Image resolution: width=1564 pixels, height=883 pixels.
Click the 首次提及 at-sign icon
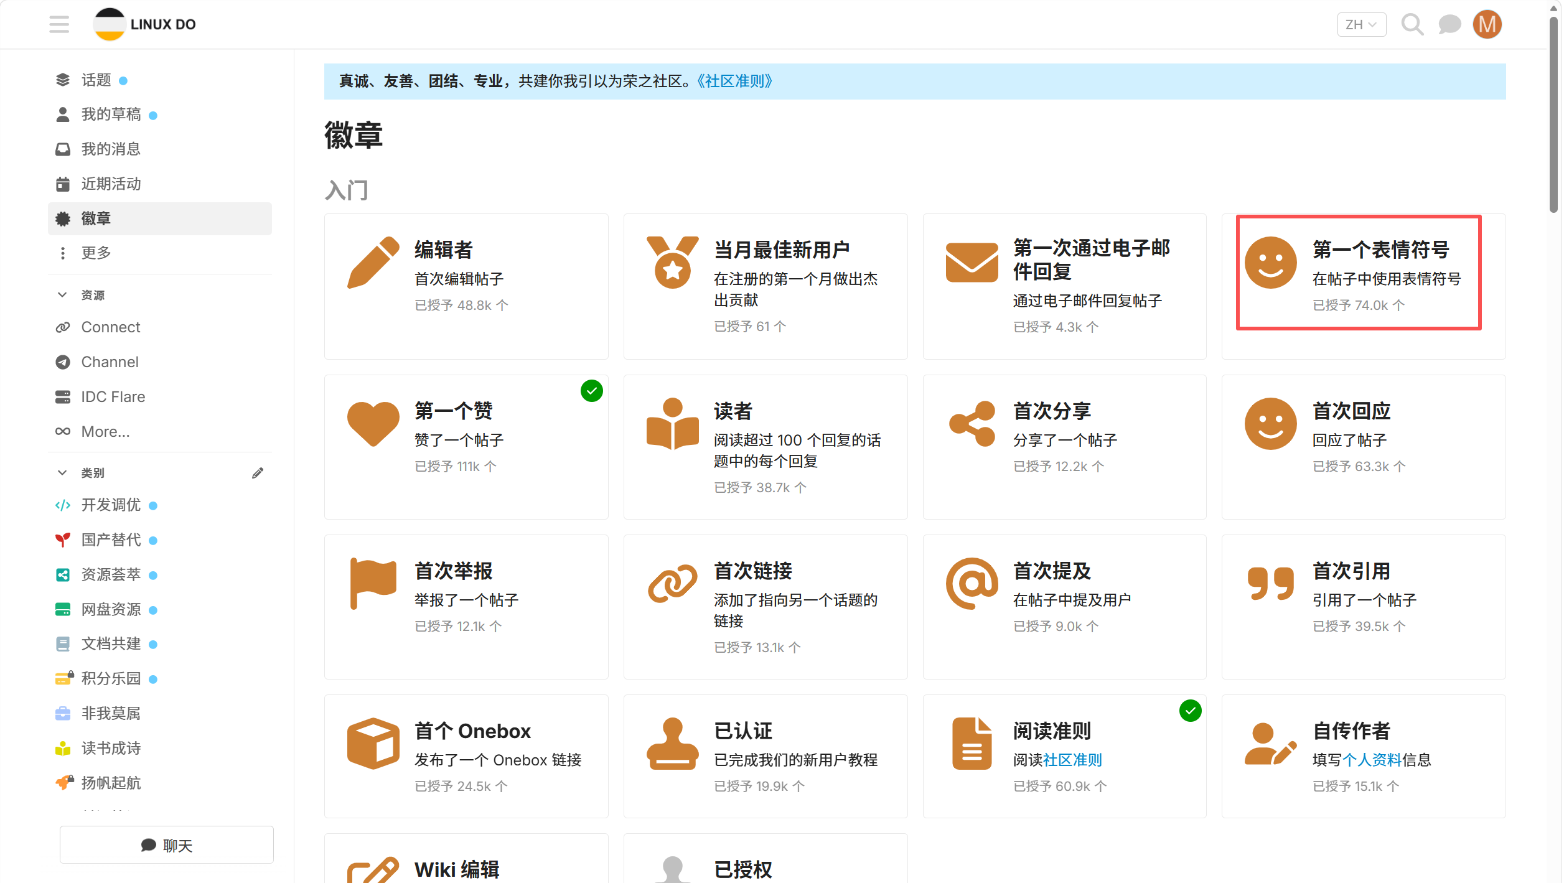[x=972, y=584]
